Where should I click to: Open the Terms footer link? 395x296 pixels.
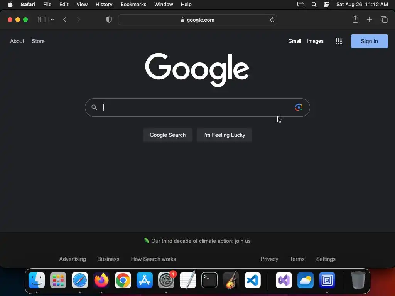pyautogui.click(x=297, y=259)
